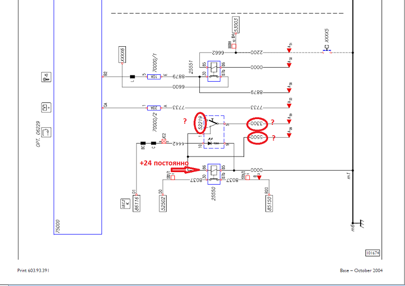405x286 pixels.
Task: Click the 20A fuse 70000/2 symbol
Action: pos(154,108)
